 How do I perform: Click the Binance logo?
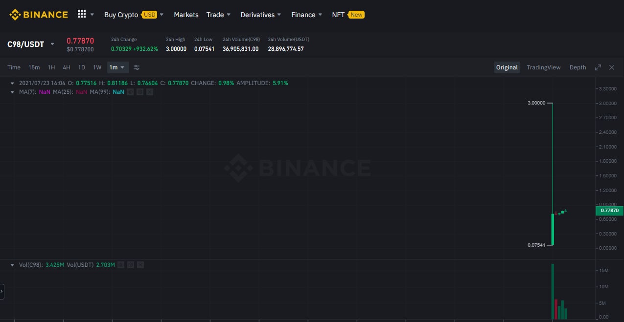39,15
